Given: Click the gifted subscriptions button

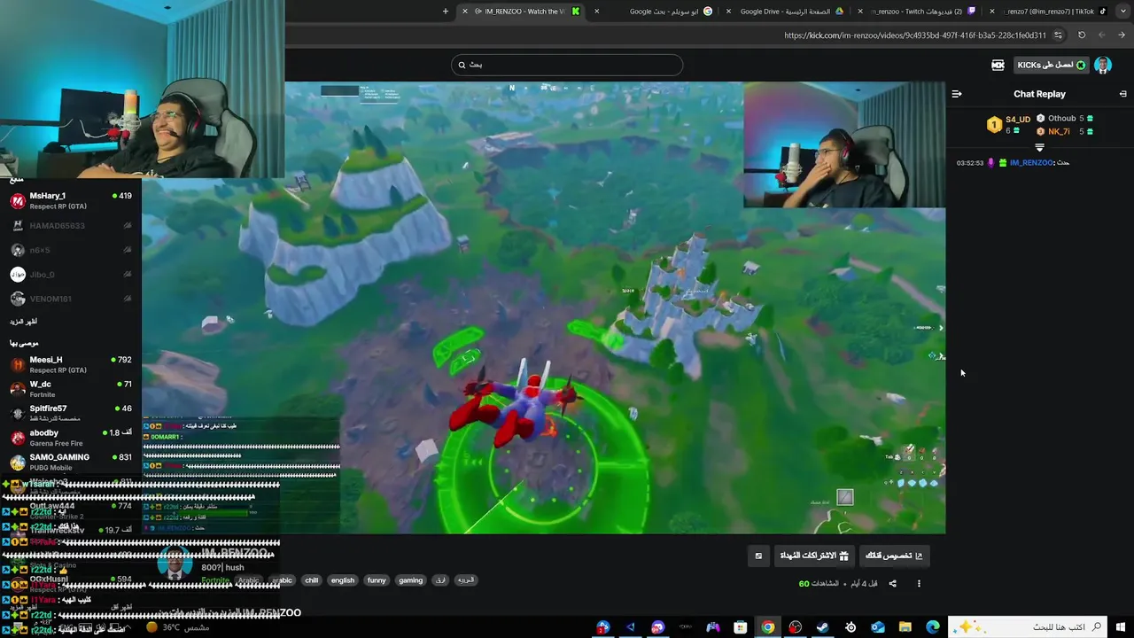Looking at the screenshot, I should (x=814, y=556).
